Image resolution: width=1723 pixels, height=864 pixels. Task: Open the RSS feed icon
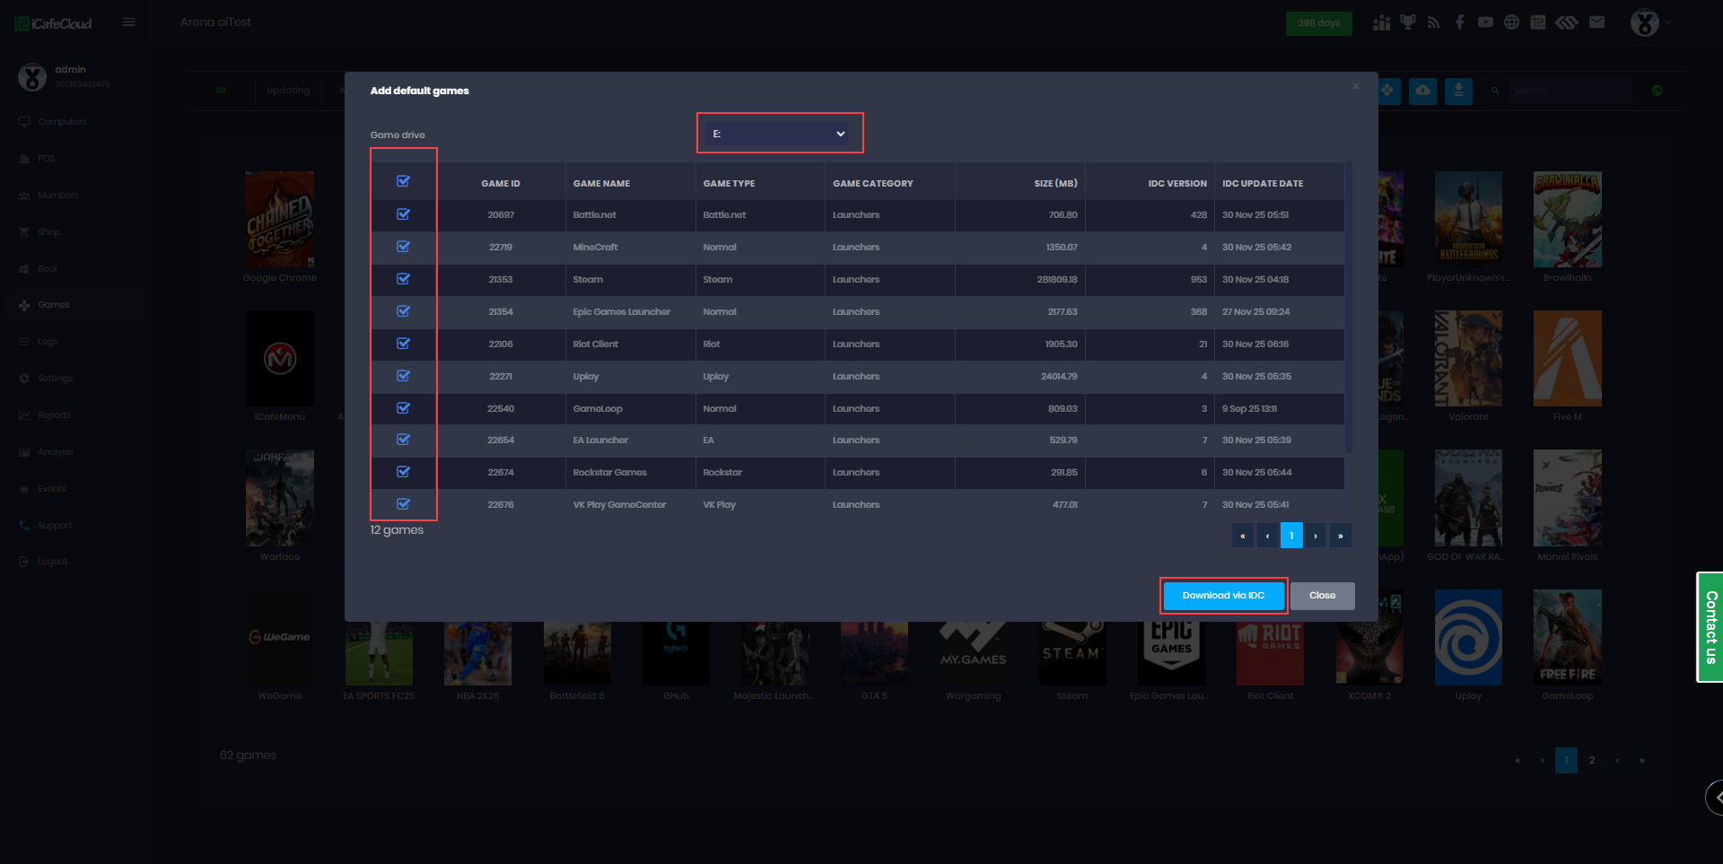pos(1433,22)
